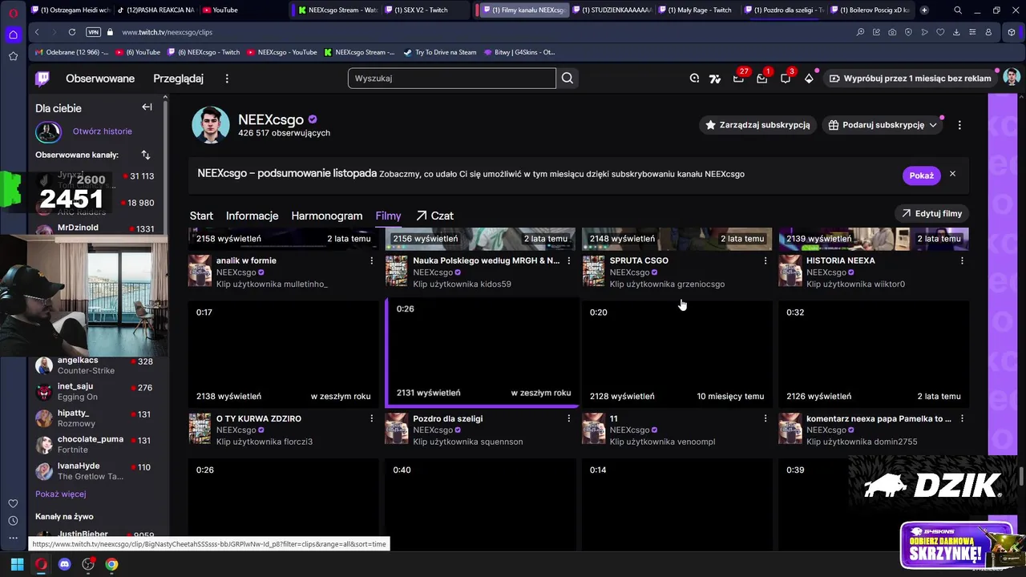Click the search magnifier button
This screenshot has height=577, width=1026.
(x=568, y=79)
